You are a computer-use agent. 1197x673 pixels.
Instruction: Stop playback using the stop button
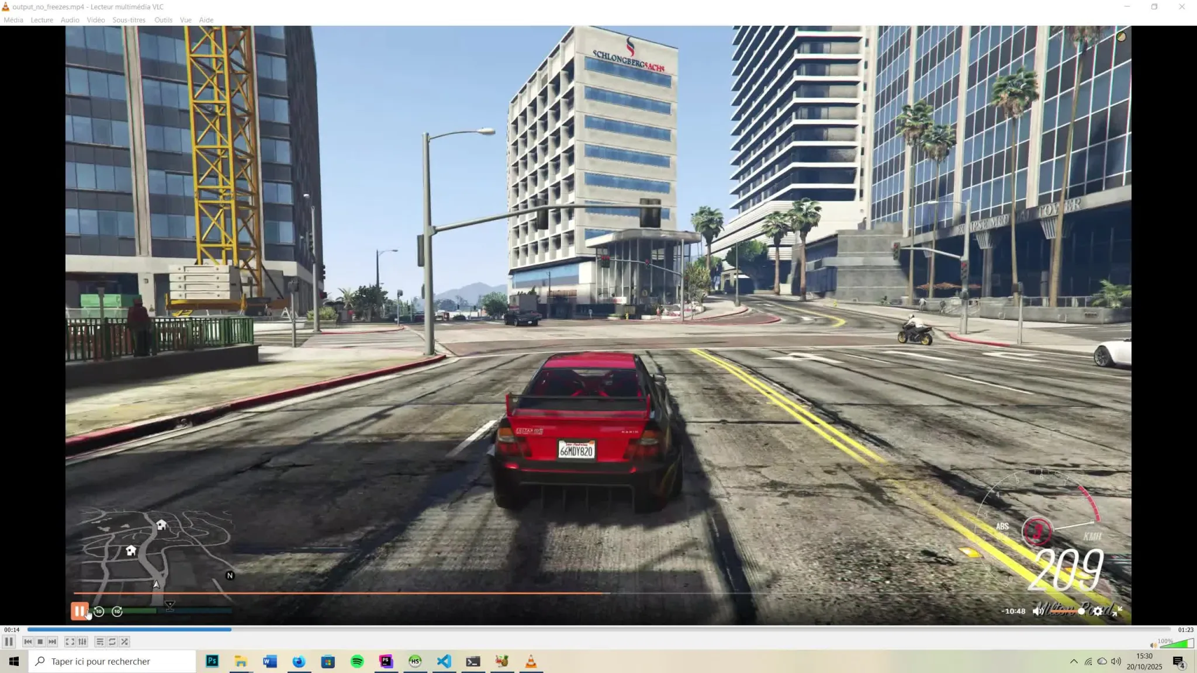[40, 641]
